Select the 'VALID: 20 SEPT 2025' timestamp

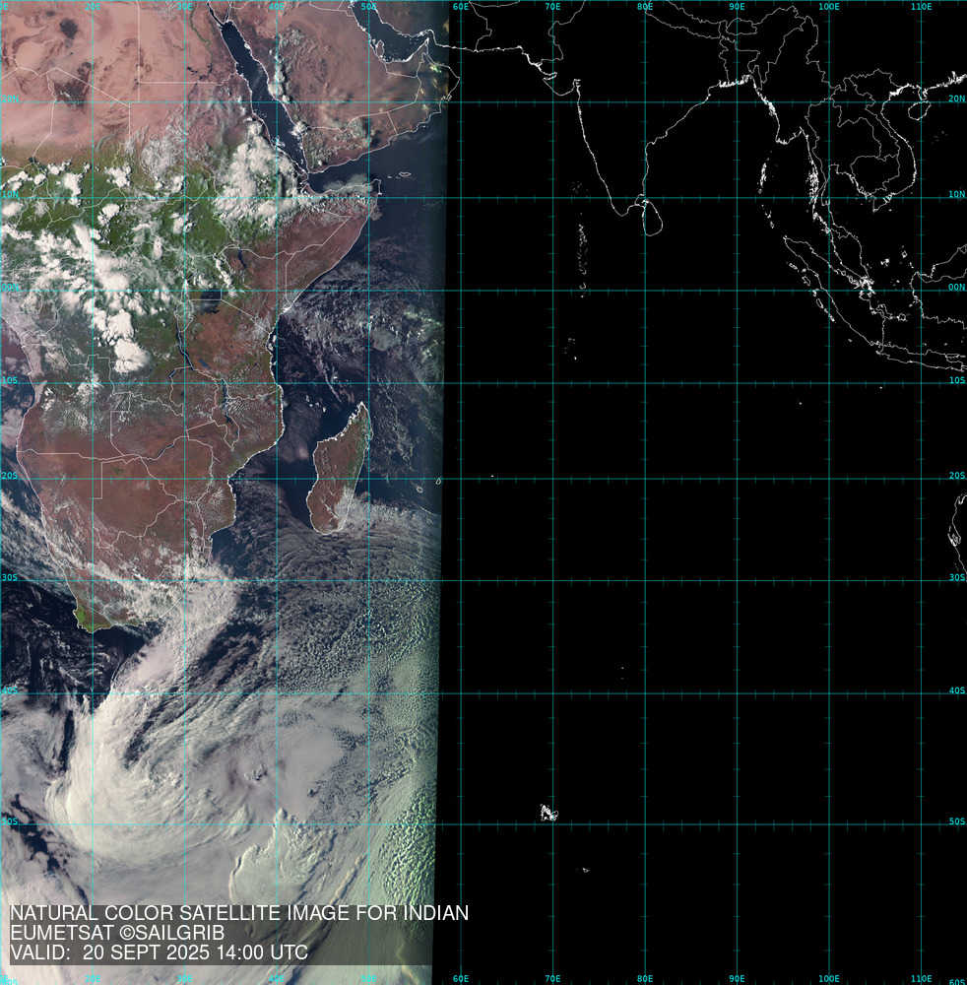pyautogui.click(x=158, y=952)
